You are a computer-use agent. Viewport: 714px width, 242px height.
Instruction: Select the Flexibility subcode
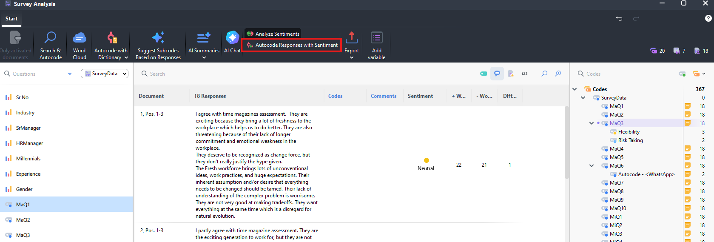click(x=629, y=131)
